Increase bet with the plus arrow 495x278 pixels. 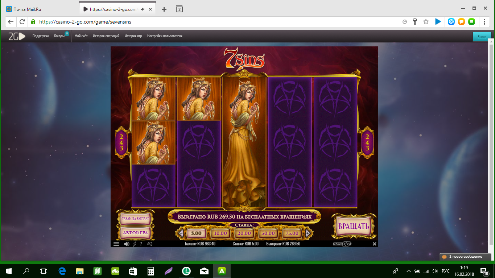(308, 233)
